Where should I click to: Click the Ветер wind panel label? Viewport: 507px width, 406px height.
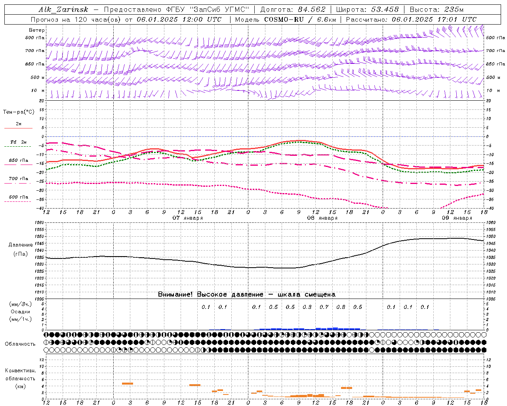coord(37,30)
